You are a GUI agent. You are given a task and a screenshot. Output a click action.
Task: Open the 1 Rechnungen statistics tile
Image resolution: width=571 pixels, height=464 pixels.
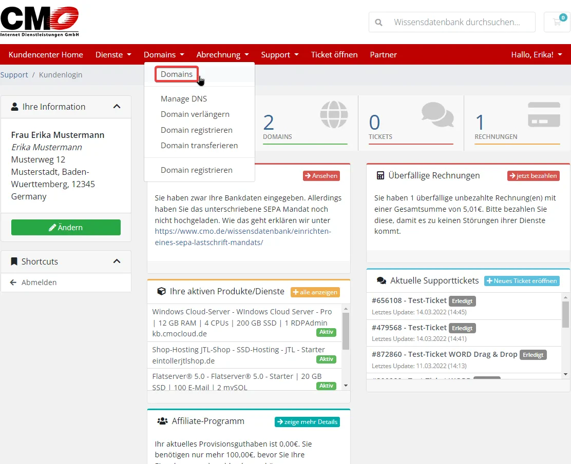point(517,123)
